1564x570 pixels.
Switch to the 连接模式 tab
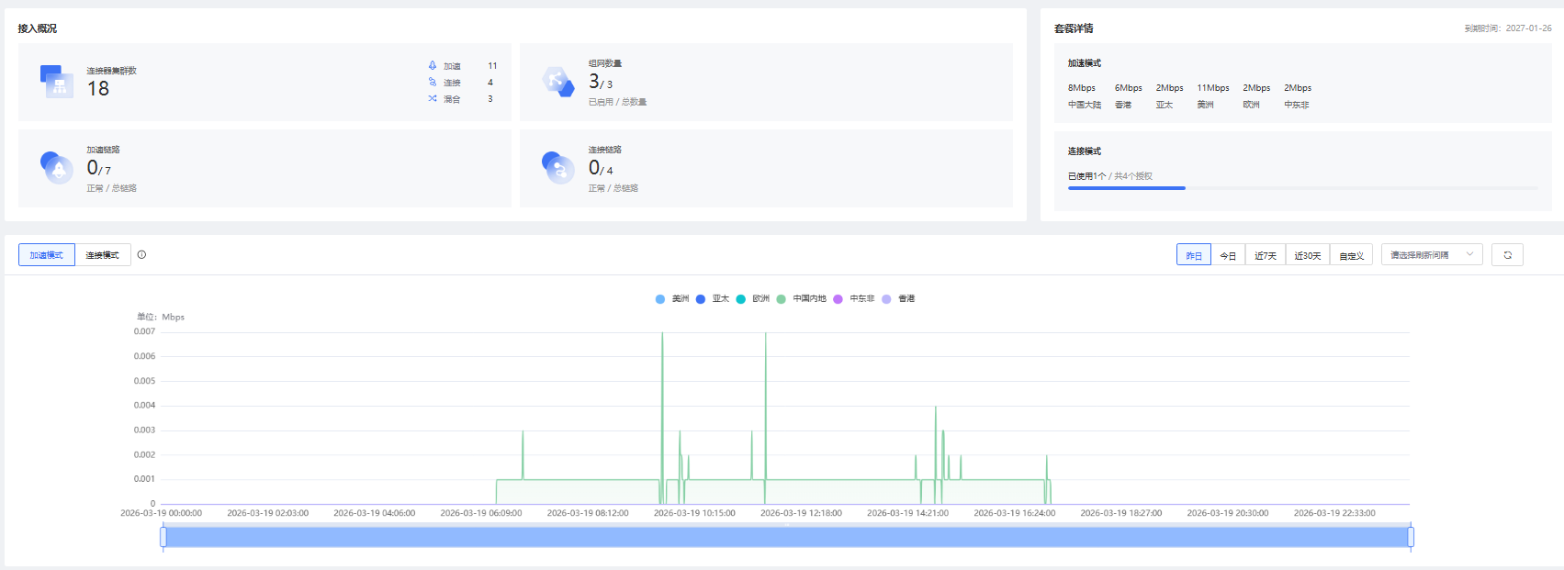pyautogui.click(x=102, y=255)
